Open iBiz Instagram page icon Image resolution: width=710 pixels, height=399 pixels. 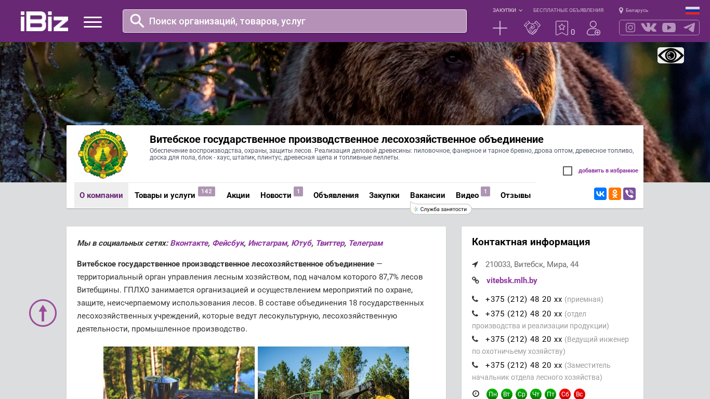[630, 28]
